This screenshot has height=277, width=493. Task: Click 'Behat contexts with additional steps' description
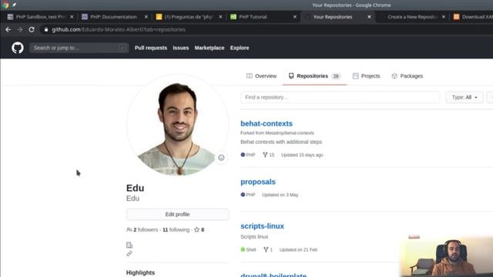point(281,142)
